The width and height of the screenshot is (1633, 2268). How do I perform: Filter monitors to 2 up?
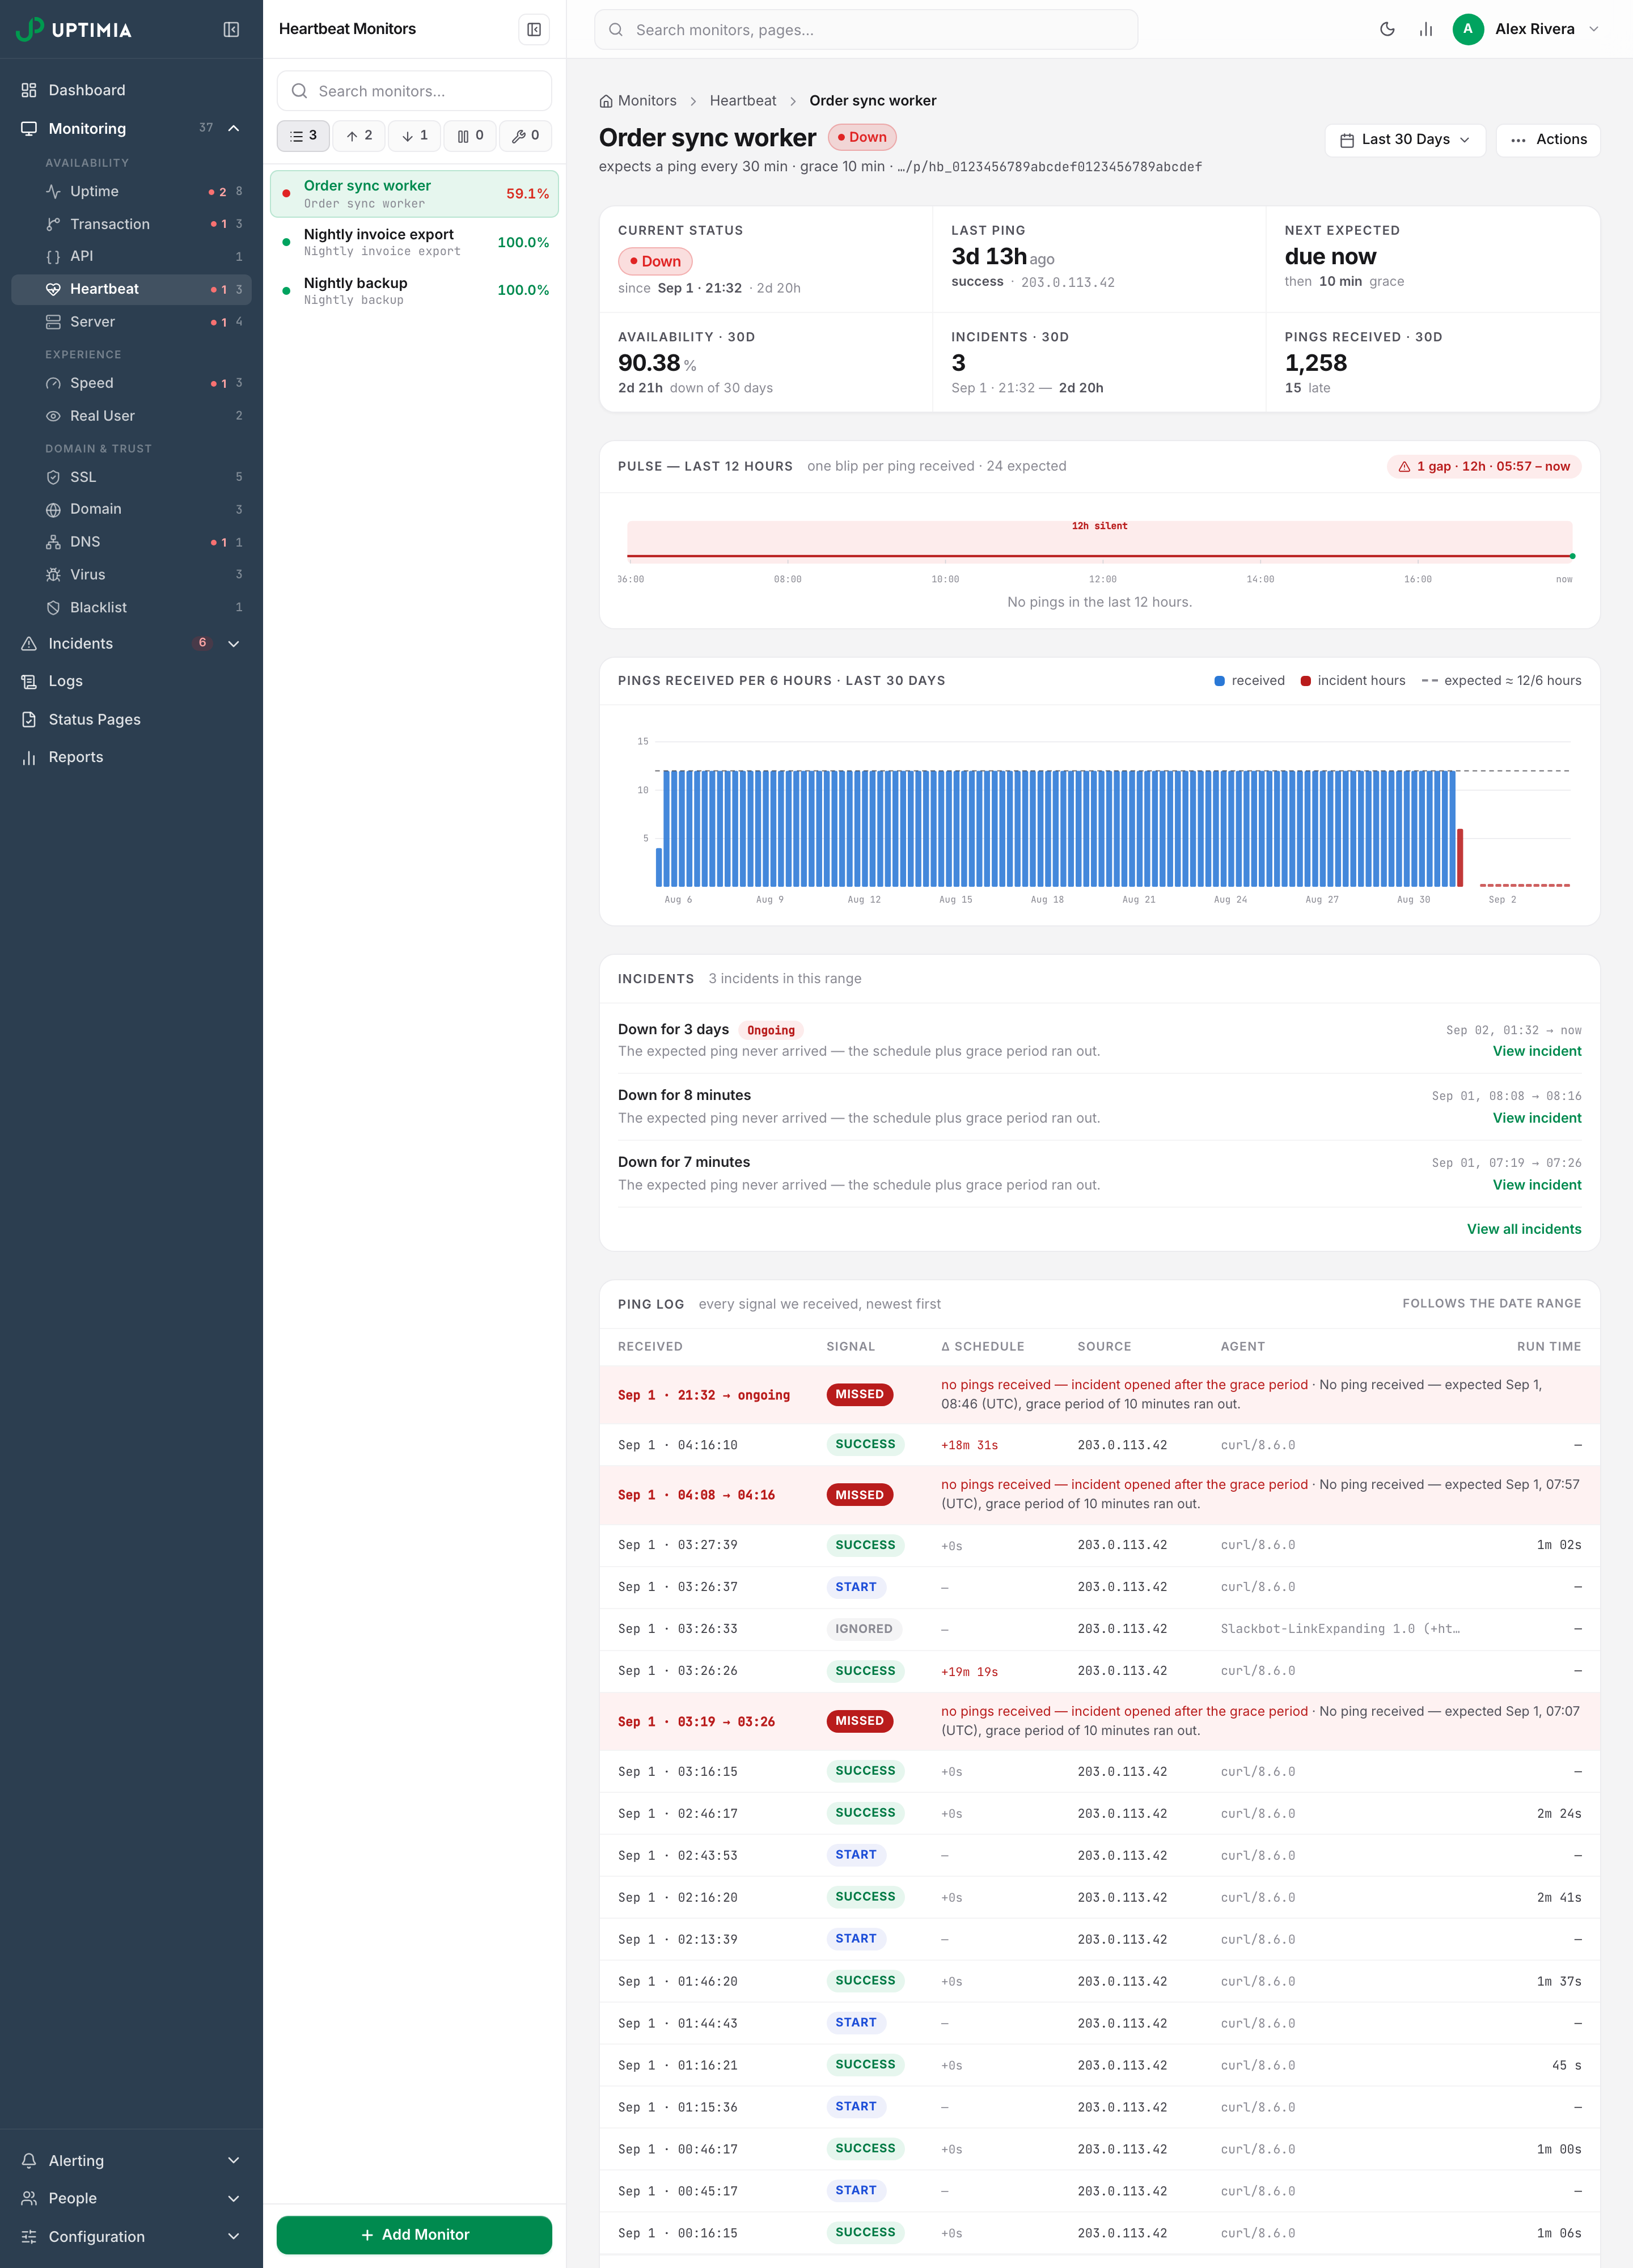click(x=359, y=136)
